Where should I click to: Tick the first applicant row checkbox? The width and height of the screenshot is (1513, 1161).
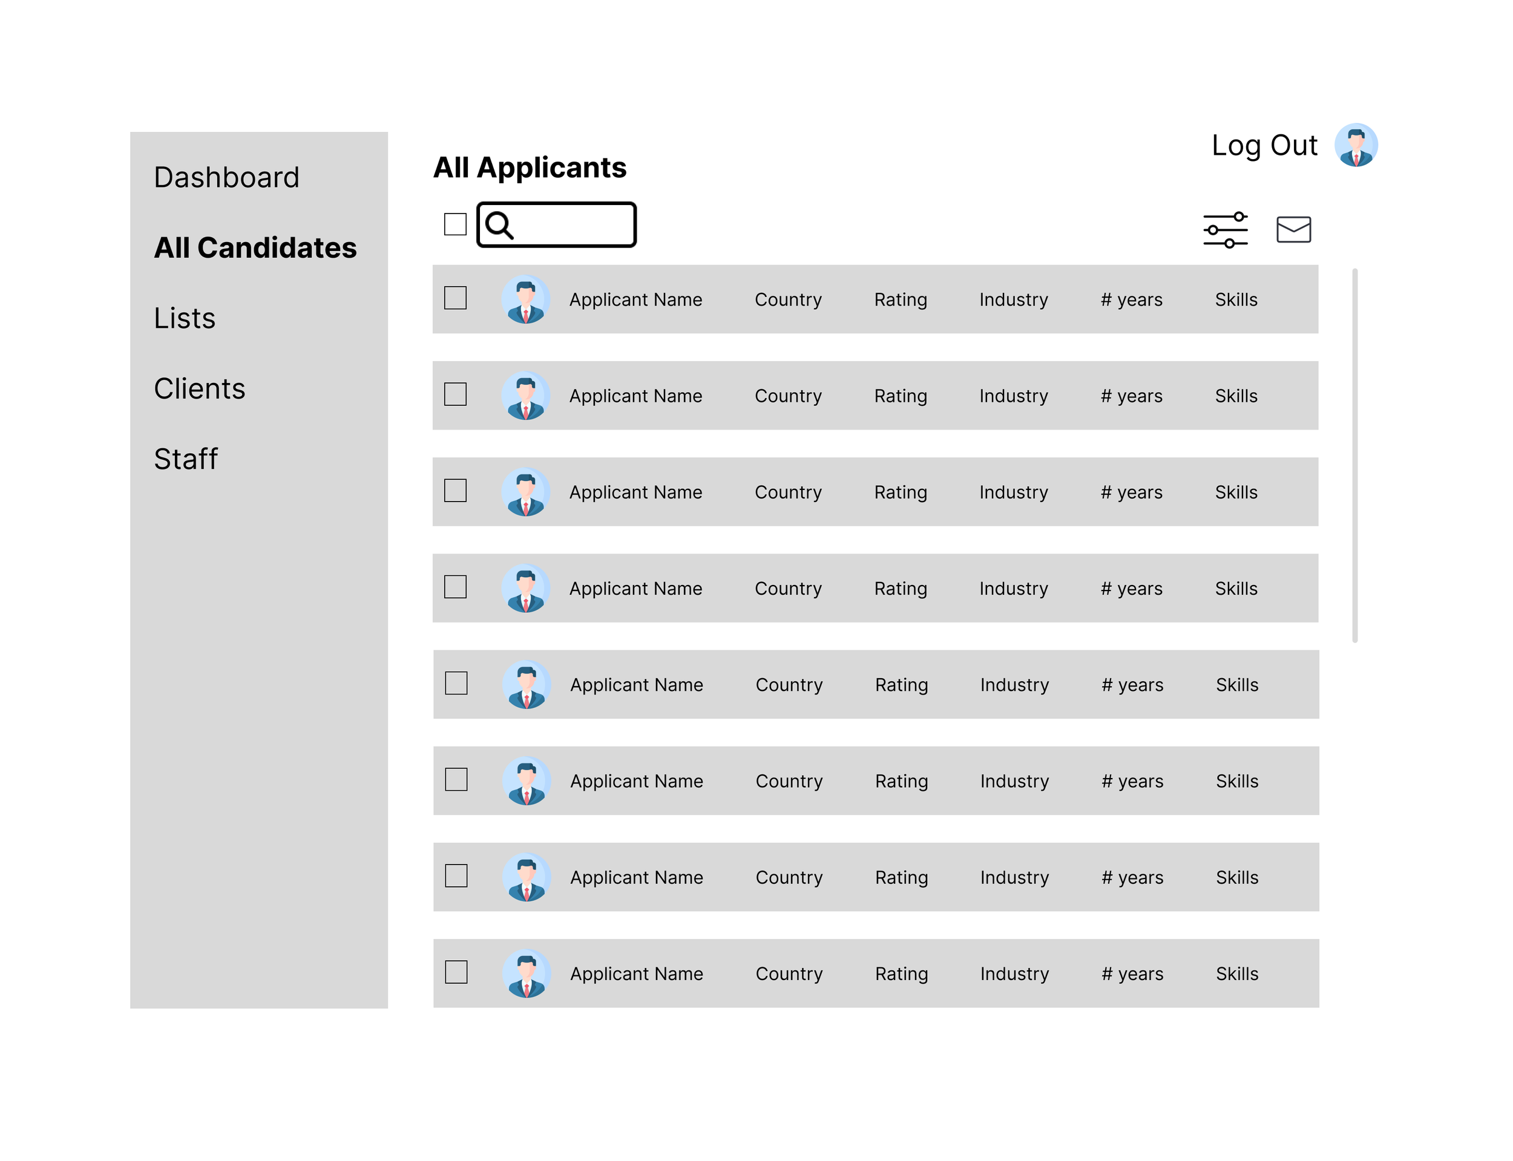455,298
